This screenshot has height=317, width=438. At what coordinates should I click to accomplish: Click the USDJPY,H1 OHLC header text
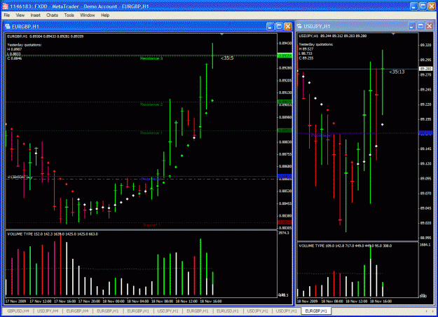333,36
